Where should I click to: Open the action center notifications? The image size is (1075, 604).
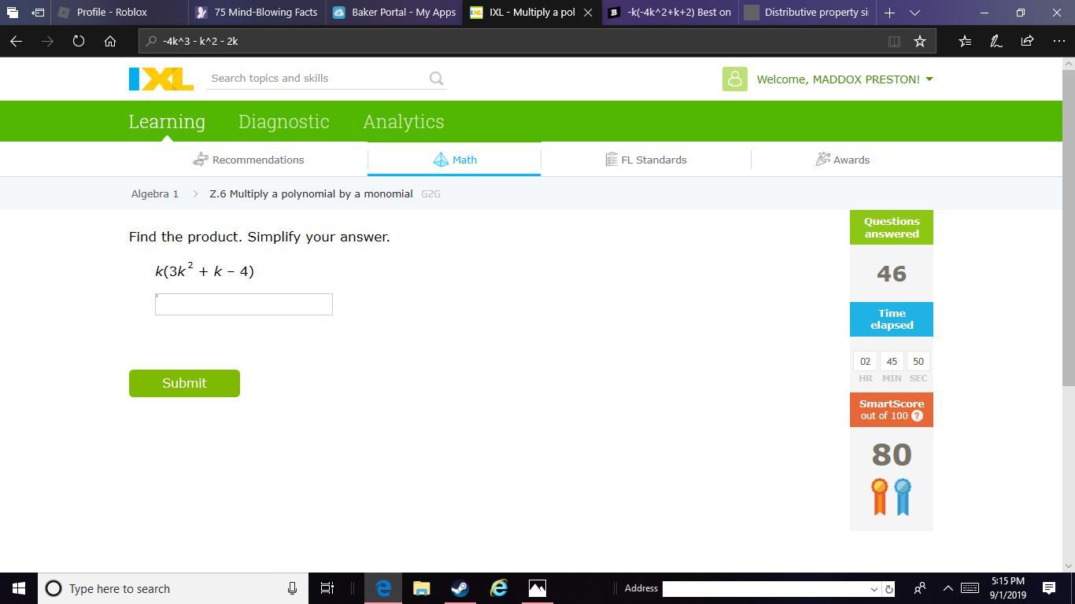pos(1049,588)
